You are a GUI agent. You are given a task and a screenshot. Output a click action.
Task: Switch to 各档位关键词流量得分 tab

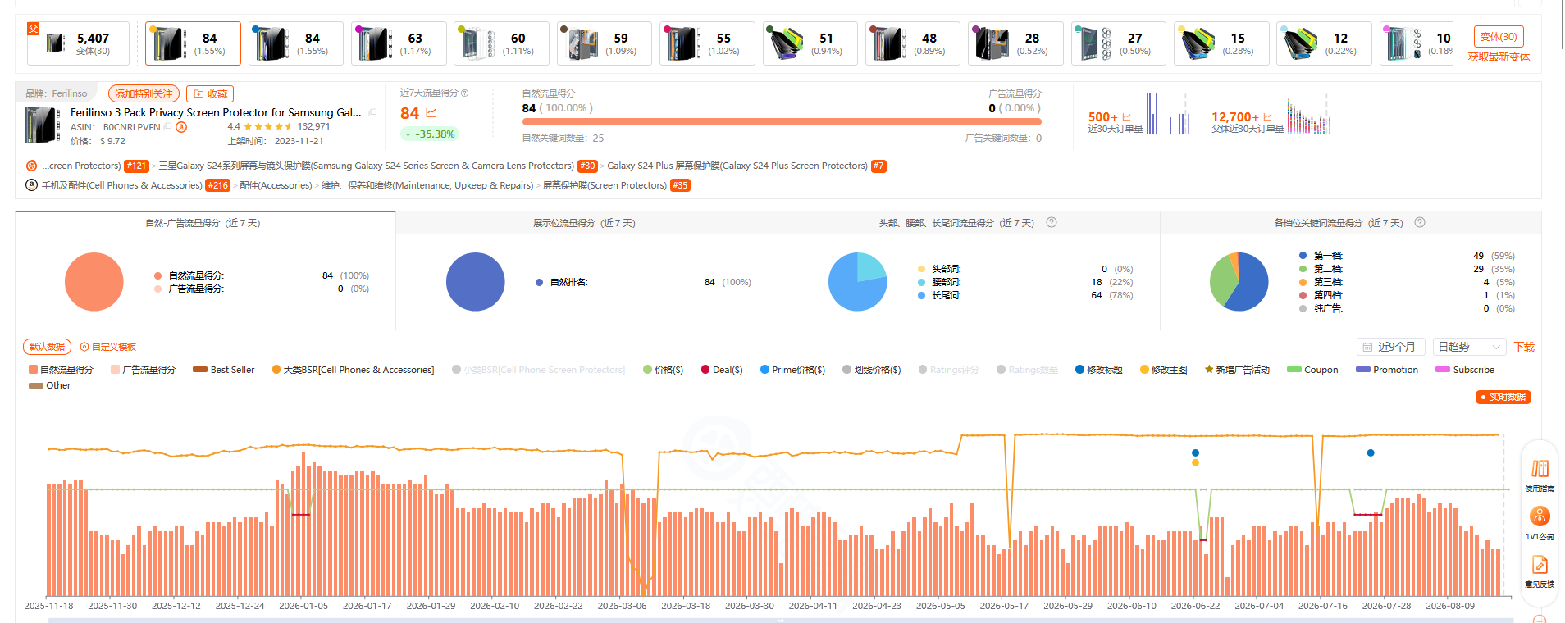pos(1350,223)
